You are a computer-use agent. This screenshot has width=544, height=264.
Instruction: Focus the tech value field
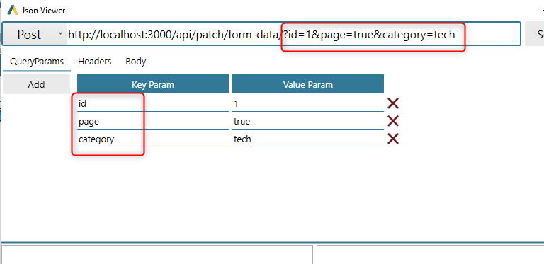click(308, 139)
